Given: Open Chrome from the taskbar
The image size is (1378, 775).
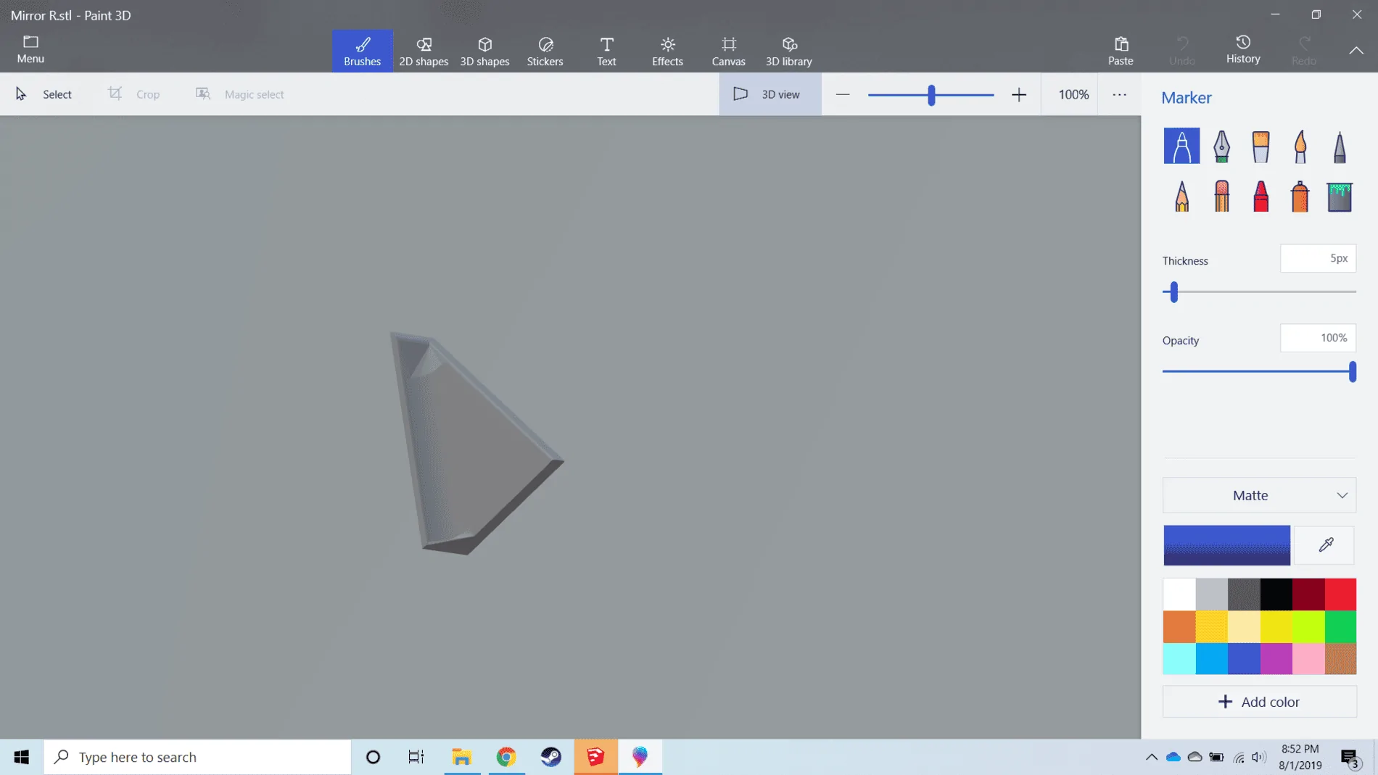Looking at the screenshot, I should pyautogui.click(x=506, y=757).
